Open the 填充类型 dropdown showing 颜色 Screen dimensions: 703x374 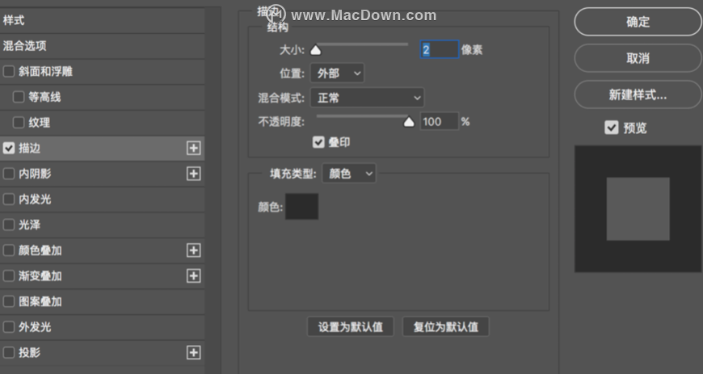349,174
